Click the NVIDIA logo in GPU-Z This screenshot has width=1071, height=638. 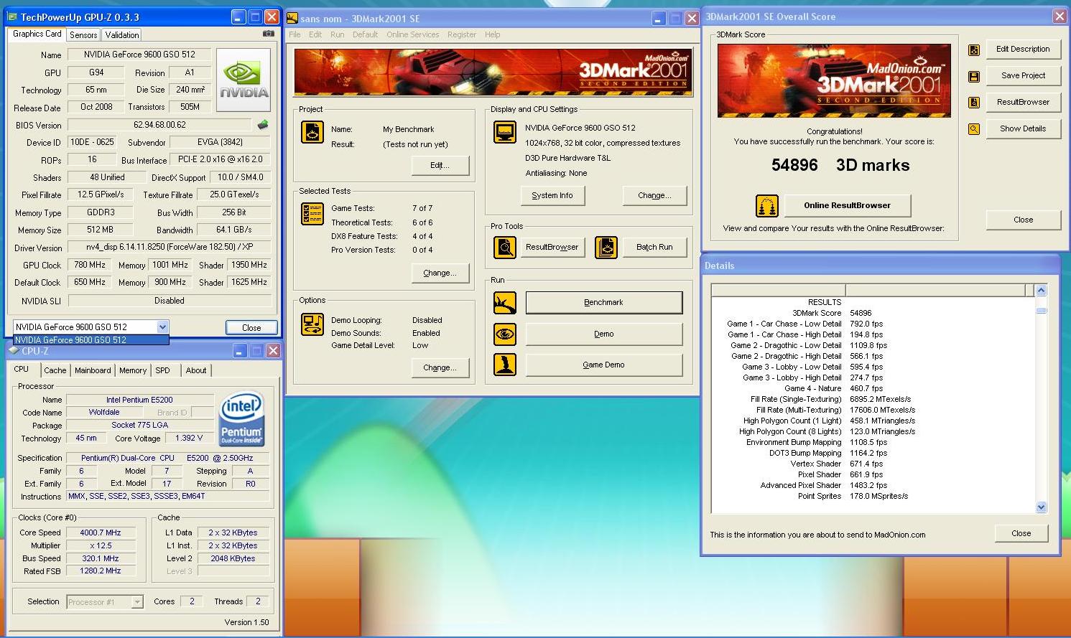point(244,80)
